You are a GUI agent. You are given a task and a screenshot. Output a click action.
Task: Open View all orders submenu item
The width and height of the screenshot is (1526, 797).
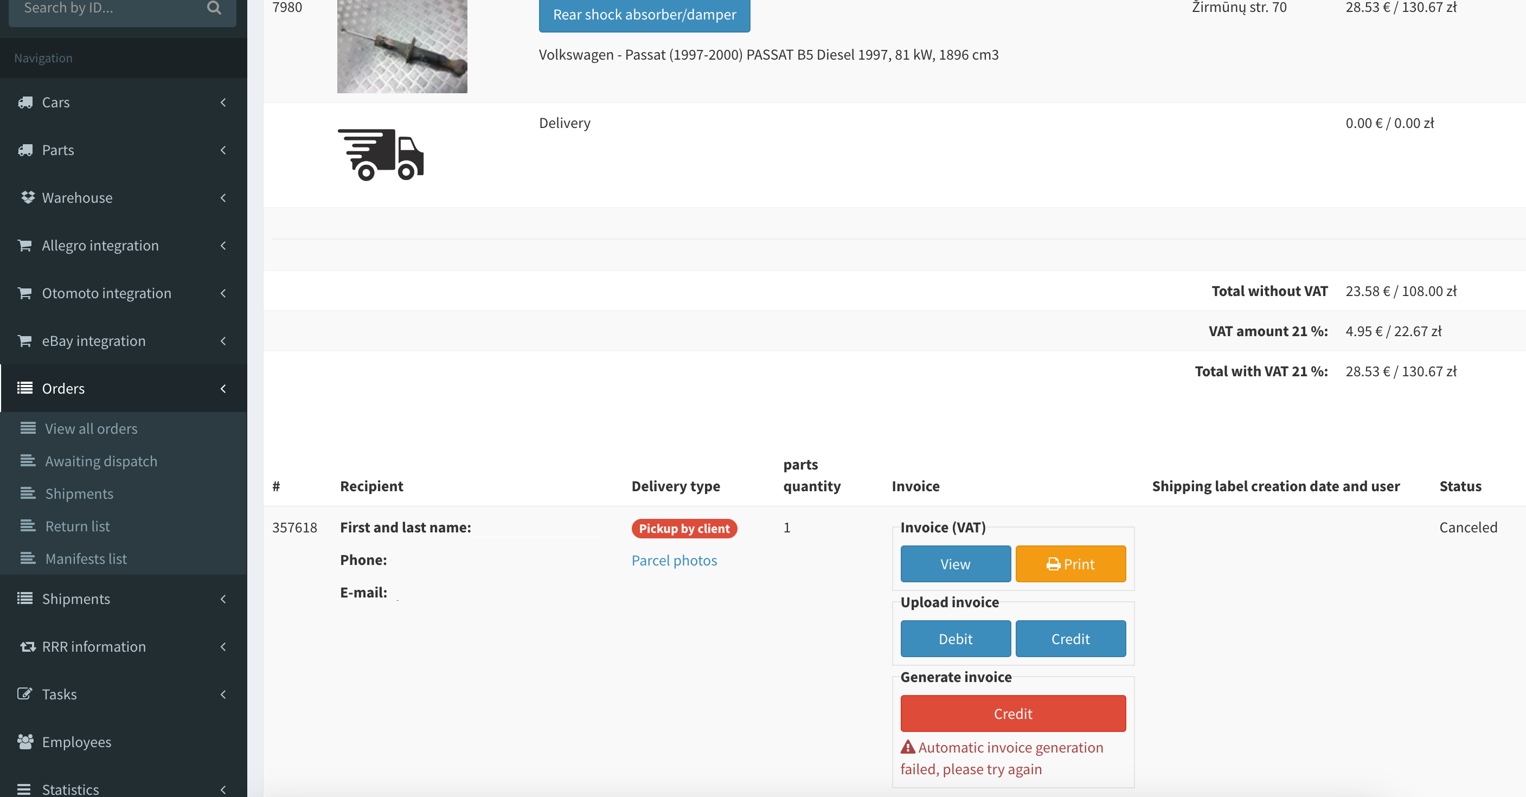[91, 428]
